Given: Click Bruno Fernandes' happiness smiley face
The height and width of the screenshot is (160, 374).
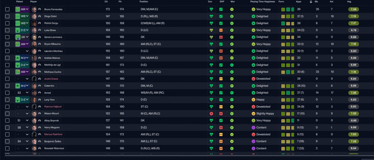Looking at the screenshot, I should click(x=253, y=9).
